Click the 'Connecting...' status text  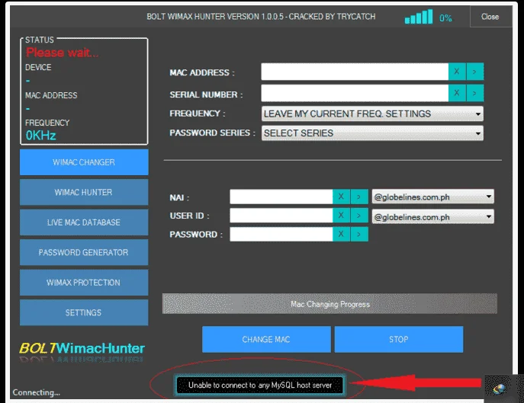coord(36,392)
